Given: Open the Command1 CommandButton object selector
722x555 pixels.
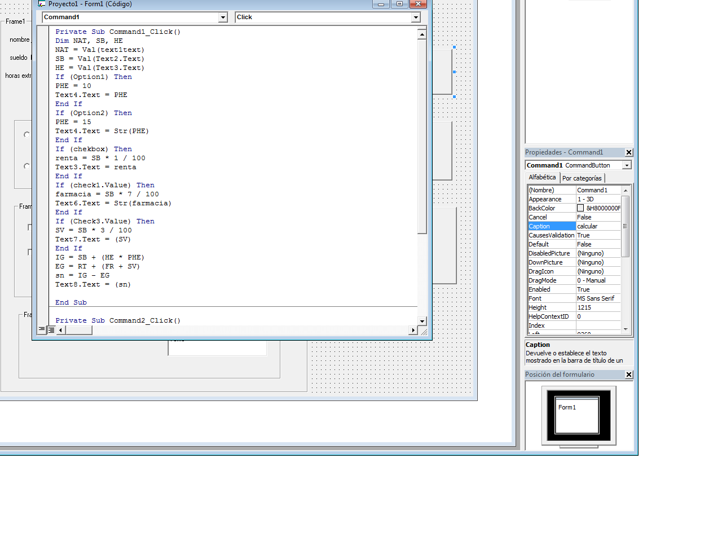Looking at the screenshot, I should coord(627,165).
